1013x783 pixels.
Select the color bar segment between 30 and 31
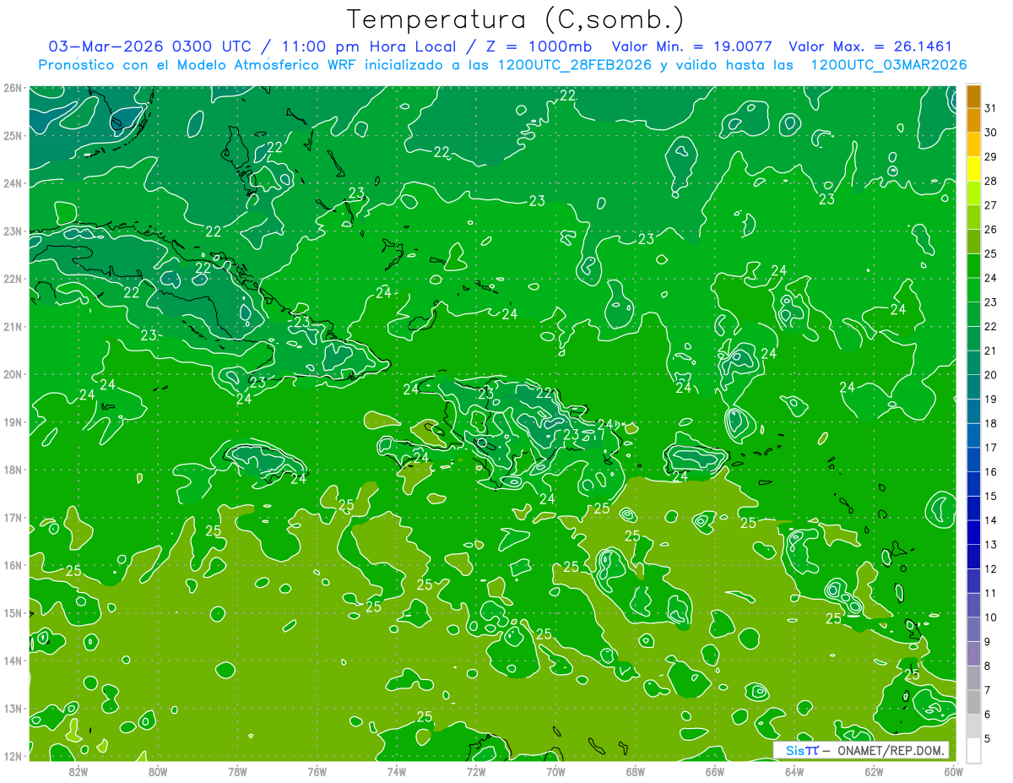pos(973,121)
